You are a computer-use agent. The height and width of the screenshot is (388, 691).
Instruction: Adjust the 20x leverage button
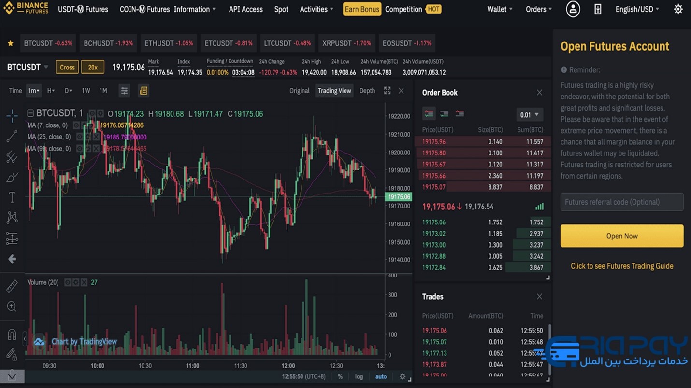[93, 67]
